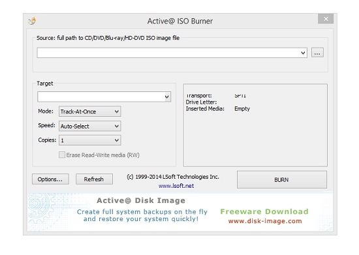
Task: Click the Options... button
Action: (50, 179)
